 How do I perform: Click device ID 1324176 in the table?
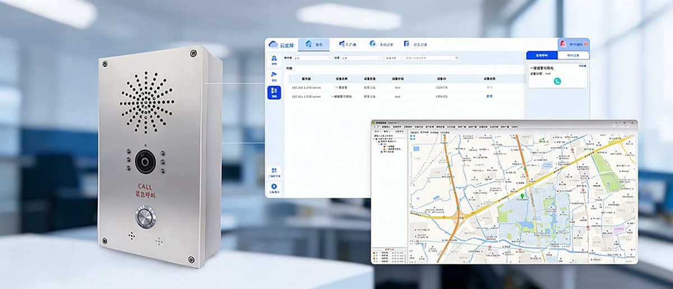click(x=441, y=87)
